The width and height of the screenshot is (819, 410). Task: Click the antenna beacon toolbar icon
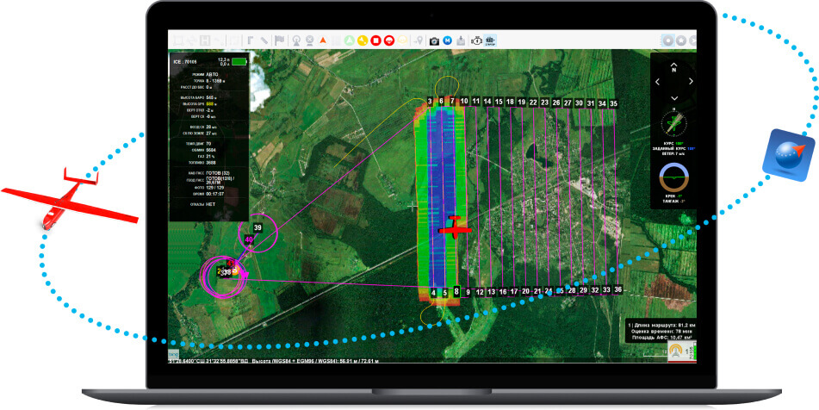point(295,40)
